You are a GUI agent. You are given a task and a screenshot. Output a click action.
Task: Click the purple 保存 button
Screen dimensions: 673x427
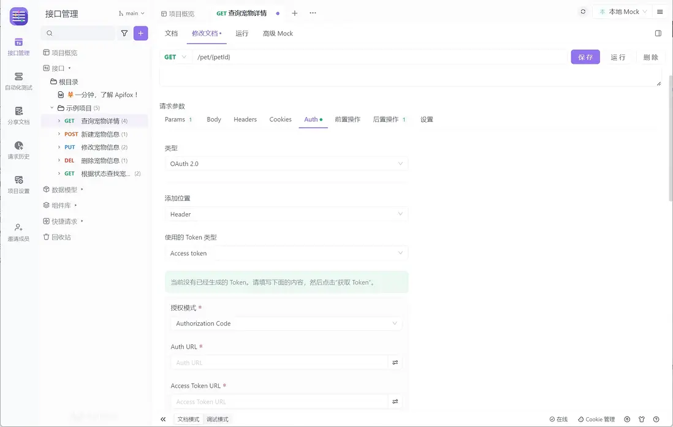[585, 57]
